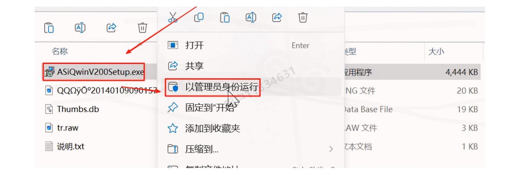Expand the 压缩到... submenu arrow
This screenshot has width=520, height=175.
pyautogui.click(x=331, y=149)
